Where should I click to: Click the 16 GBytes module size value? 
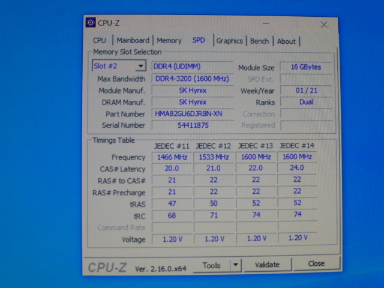306,67
